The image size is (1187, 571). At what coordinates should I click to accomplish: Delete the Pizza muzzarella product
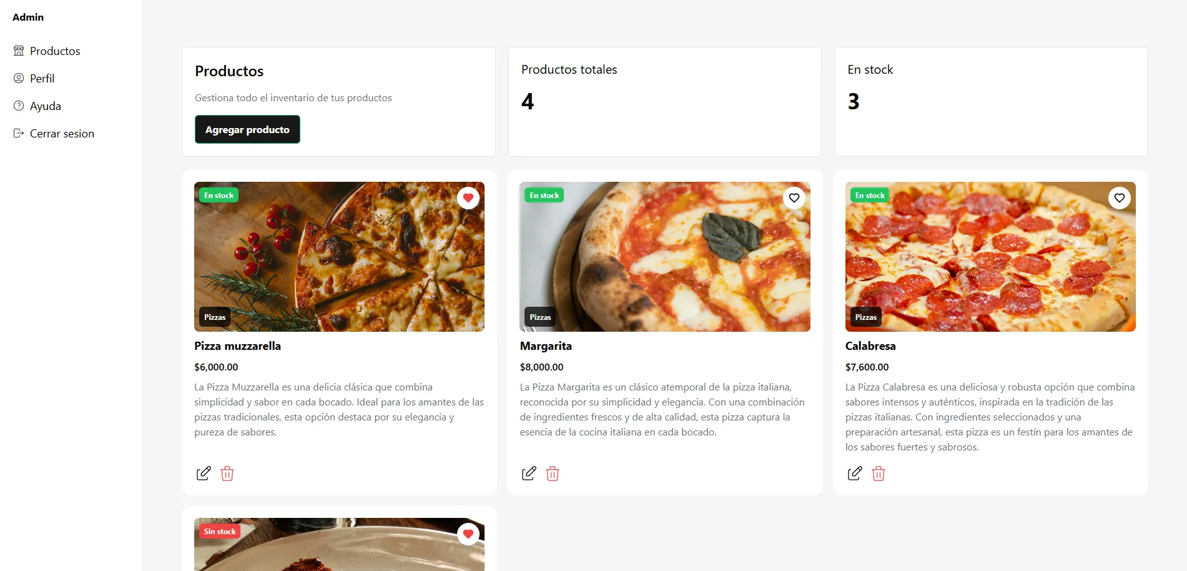tap(227, 474)
